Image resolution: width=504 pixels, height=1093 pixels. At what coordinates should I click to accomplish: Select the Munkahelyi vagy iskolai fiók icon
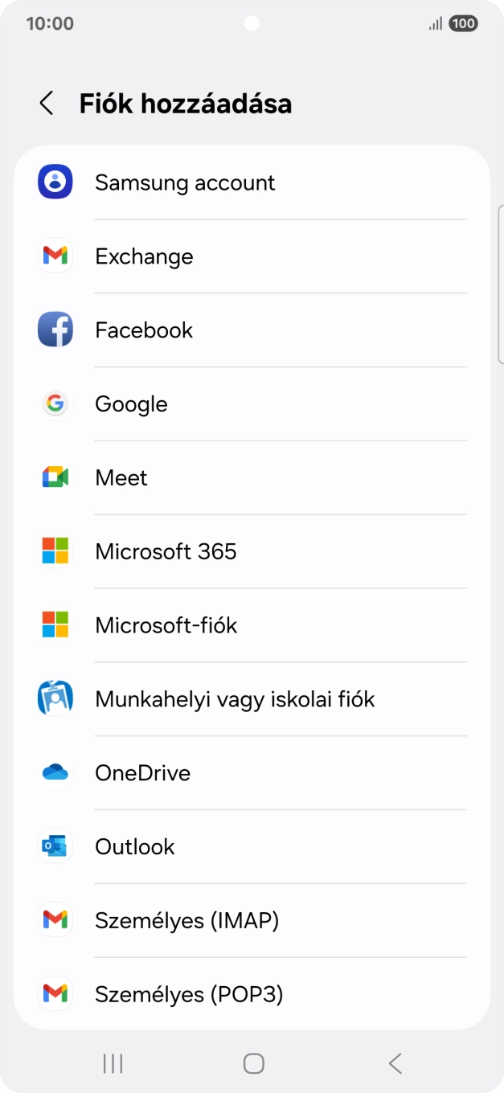(55, 698)
